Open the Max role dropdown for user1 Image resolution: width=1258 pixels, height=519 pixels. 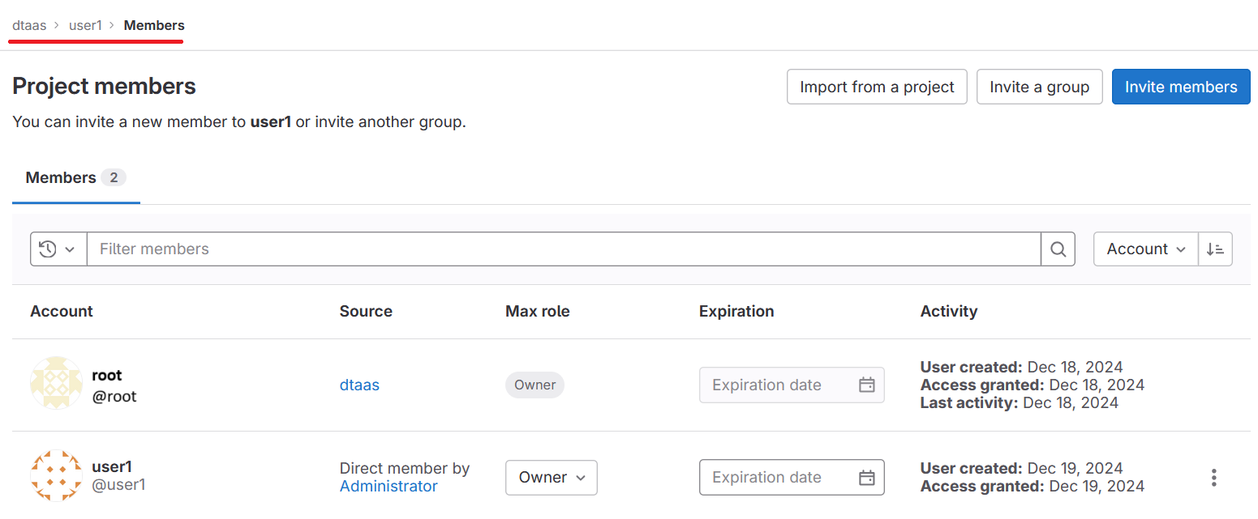551,478
